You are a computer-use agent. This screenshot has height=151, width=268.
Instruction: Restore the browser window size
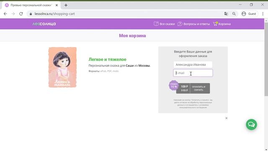click(251, 5)
